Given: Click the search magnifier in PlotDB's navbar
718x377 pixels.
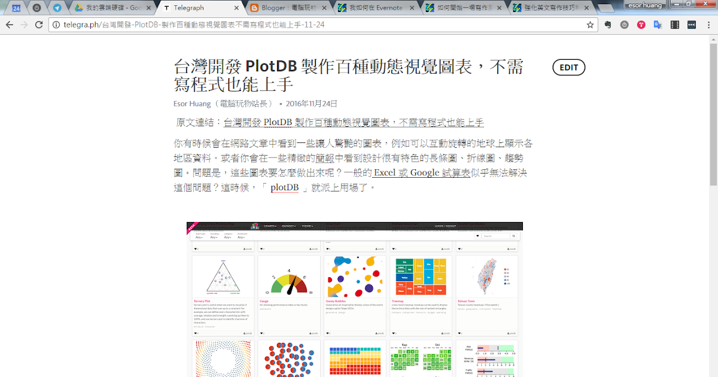Looking at the screenshot, I should (x=513, y=235).
